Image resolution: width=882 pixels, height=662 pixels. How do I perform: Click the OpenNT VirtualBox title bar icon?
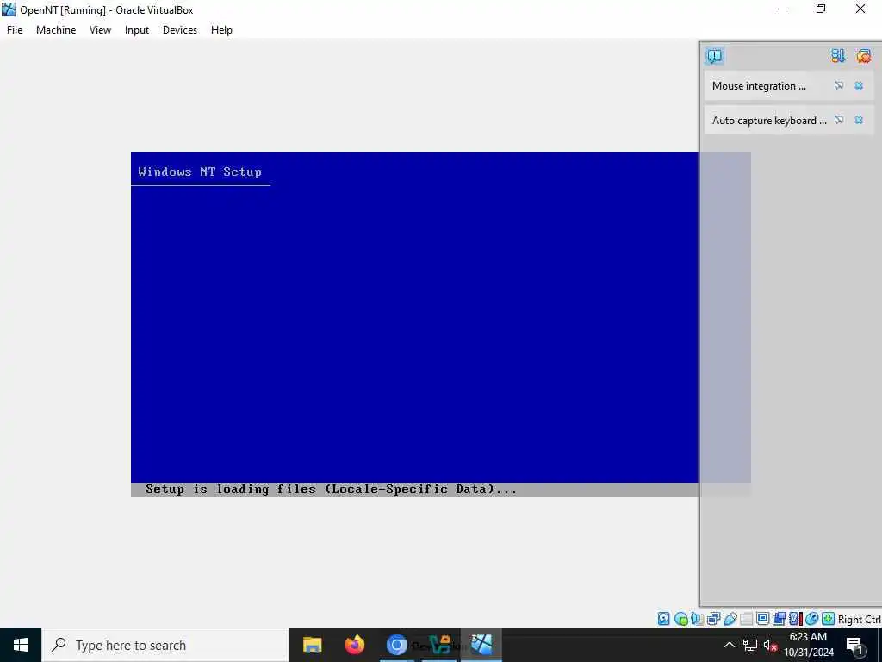click(x=9, y=9)
